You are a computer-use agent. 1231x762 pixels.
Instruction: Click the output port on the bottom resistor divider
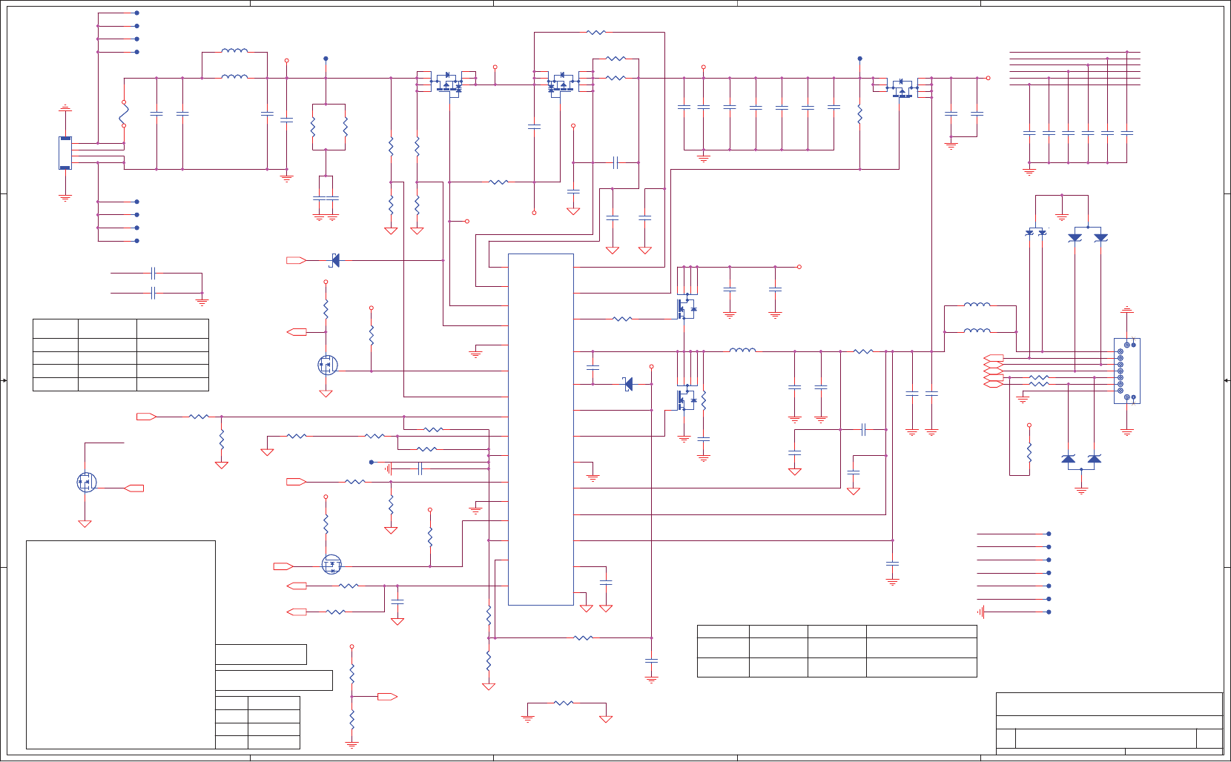[x=388, y=697]
